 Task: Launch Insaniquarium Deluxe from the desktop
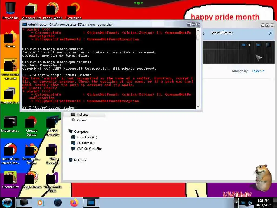point(31,154)
